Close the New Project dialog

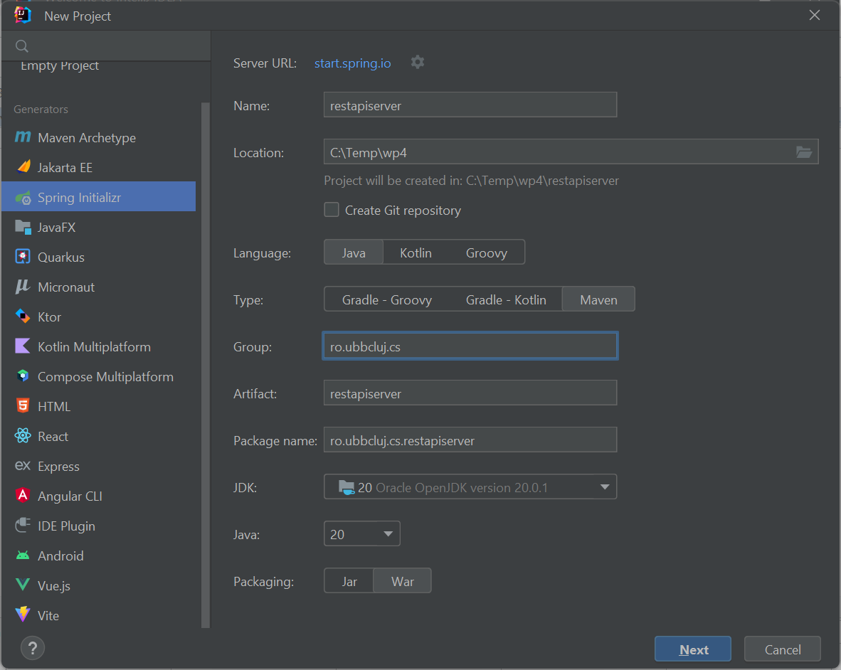[x=814, y=15]
